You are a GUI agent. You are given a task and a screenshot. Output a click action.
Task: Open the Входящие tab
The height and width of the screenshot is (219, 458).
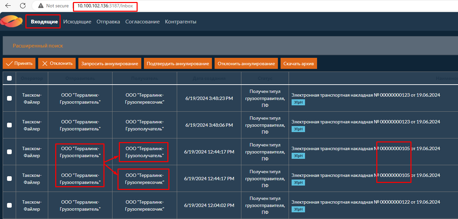coord(44,22)
